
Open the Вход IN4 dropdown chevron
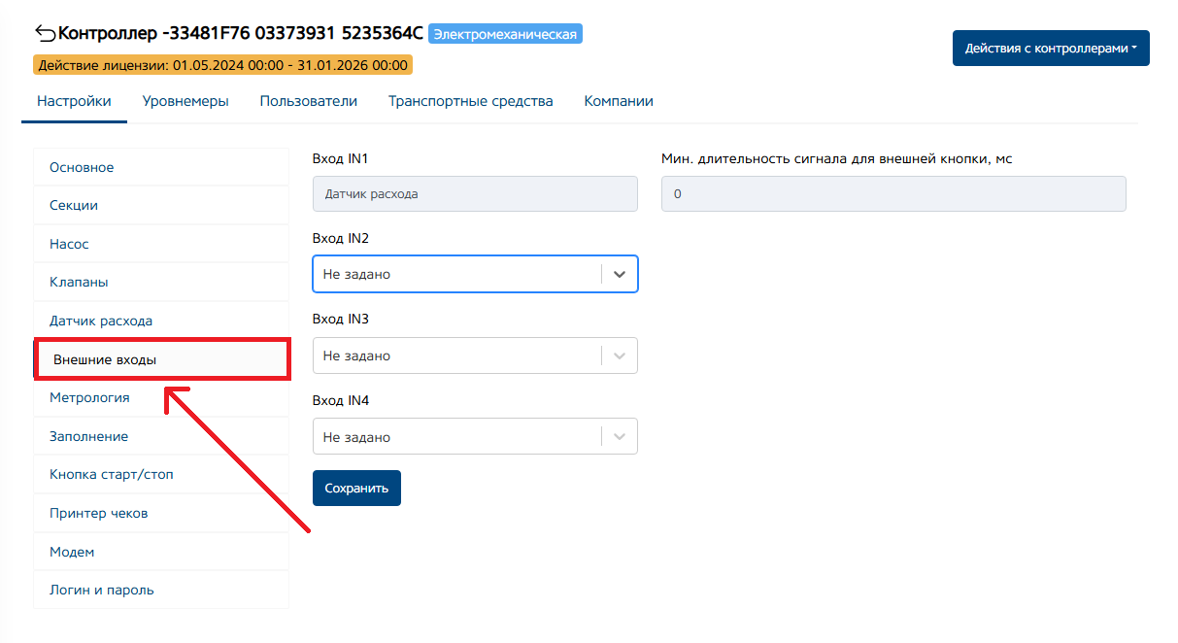point(620,437)
